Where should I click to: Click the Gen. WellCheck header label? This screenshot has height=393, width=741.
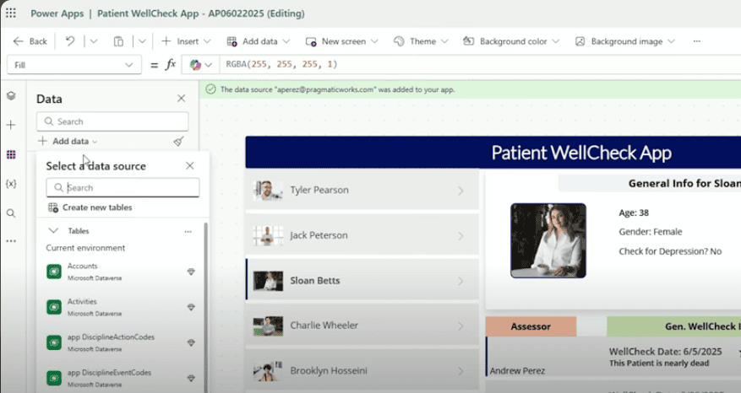pos(673,326)
